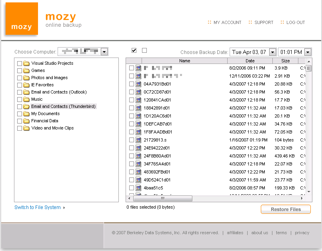Check the Games folder checkbox
This screenshot has height=251, width=322.
[x=20, y=70]
